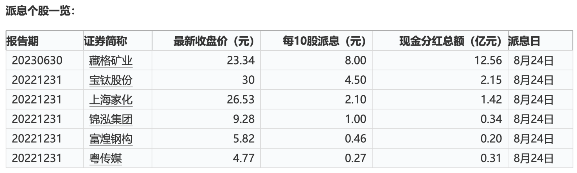Select the 26.53 closing price cell
The image size is (577, 173).
click(x=241, y=100)
